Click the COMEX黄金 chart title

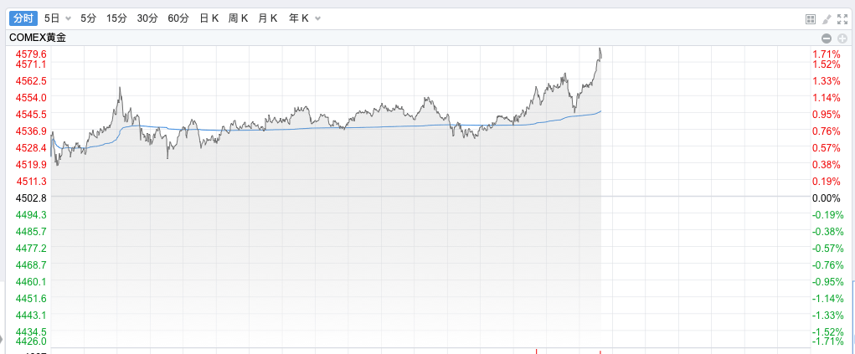tap(39, 38)
